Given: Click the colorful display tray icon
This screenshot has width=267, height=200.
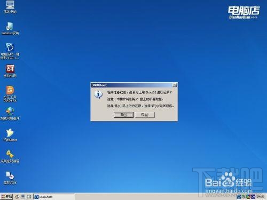Looking at the screenshot, I should point(248,197).
